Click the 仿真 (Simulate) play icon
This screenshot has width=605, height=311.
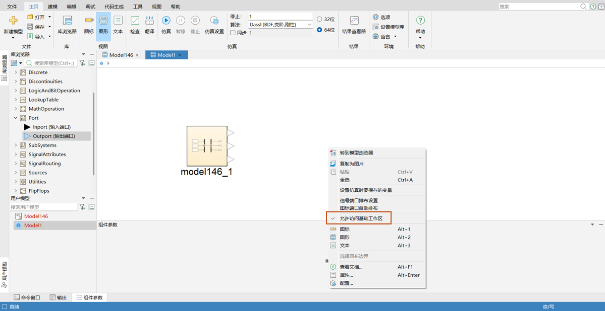166,21
